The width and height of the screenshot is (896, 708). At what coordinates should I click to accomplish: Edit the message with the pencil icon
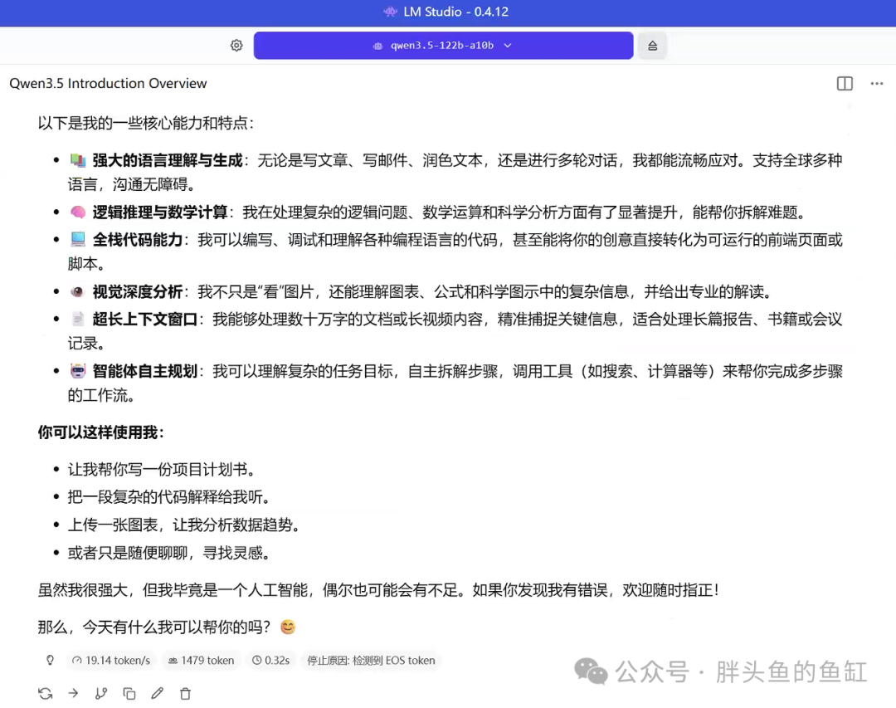157,694
